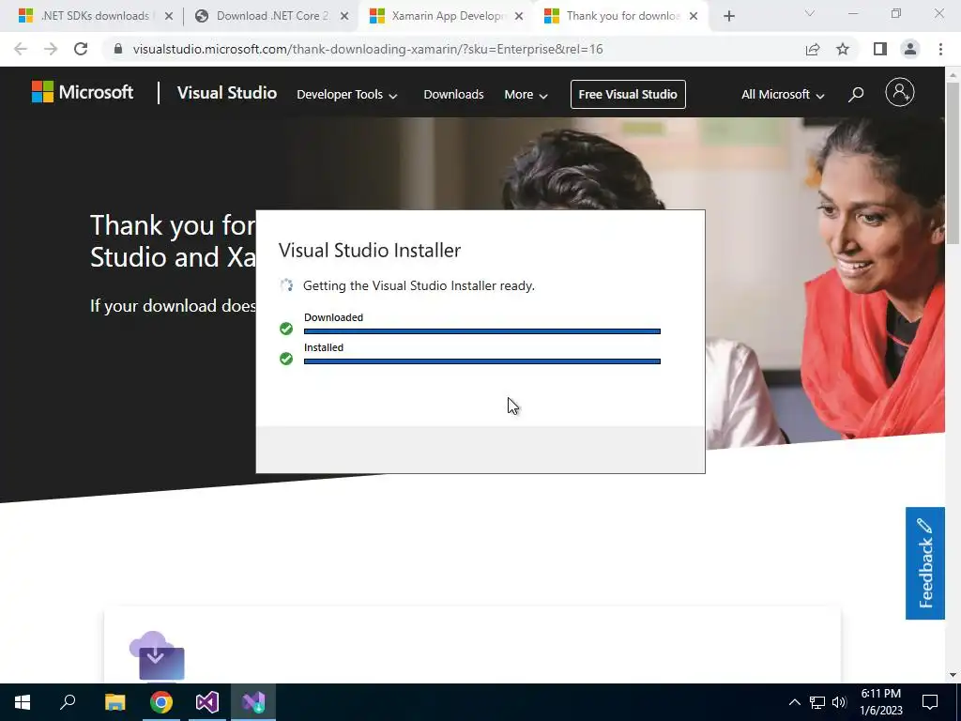Click "Getting the Visual Studio Installer ready."
Screen dimensions: 961x721
click(419, 285)
